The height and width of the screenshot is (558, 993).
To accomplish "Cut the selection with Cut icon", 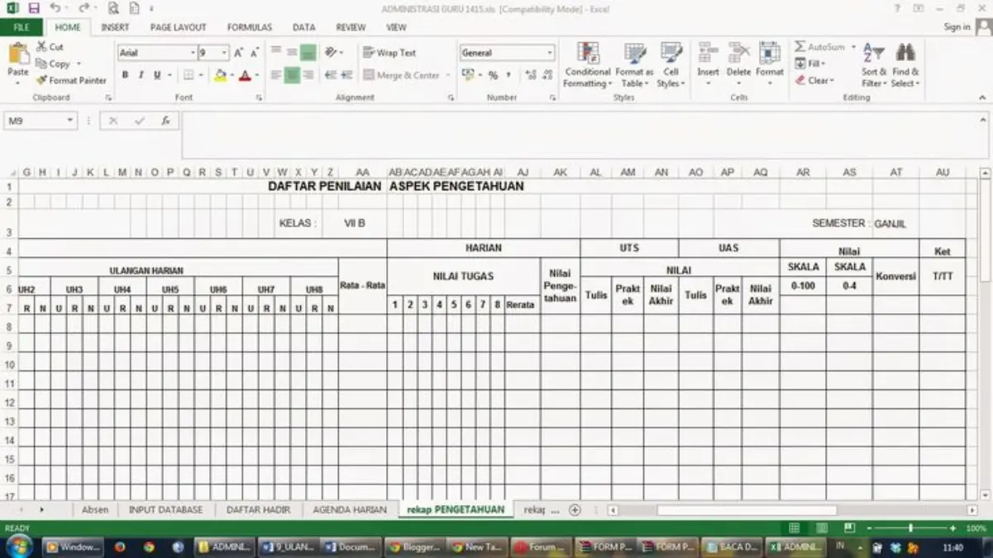I will pyautogui.click(x=50, y=47).
